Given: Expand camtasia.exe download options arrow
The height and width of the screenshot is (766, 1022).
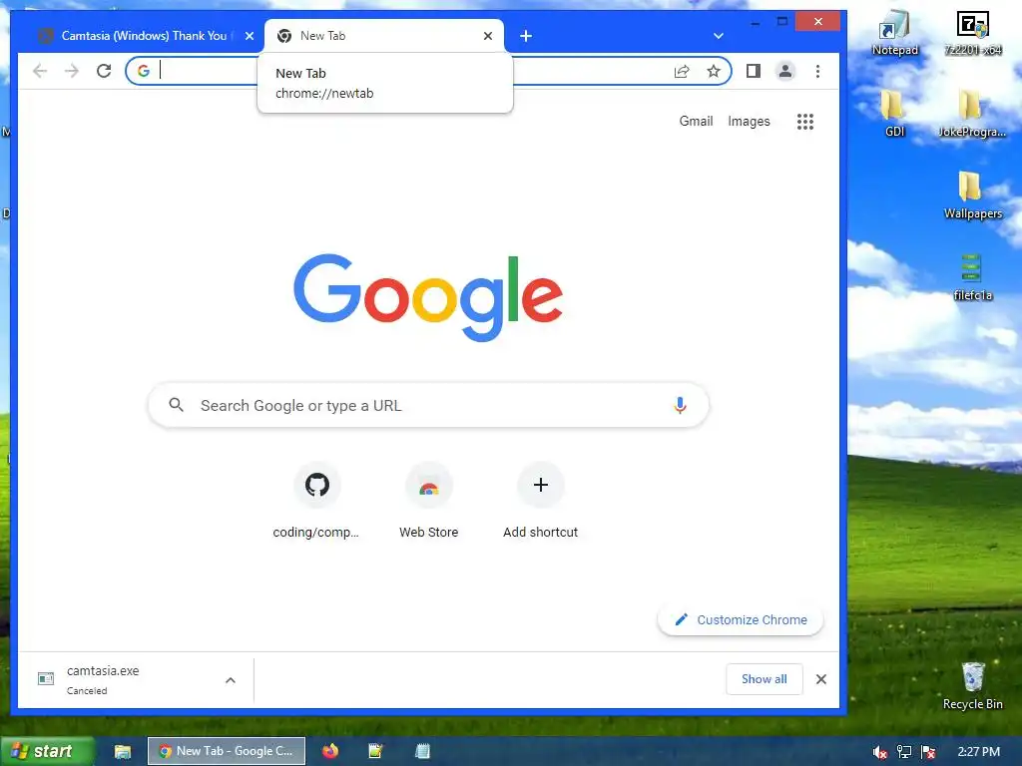Looking at the screenshot, I should tap(231, 680).
